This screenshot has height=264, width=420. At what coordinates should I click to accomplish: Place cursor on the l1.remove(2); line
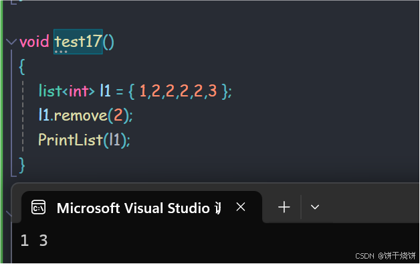click(x=86, y=115)
